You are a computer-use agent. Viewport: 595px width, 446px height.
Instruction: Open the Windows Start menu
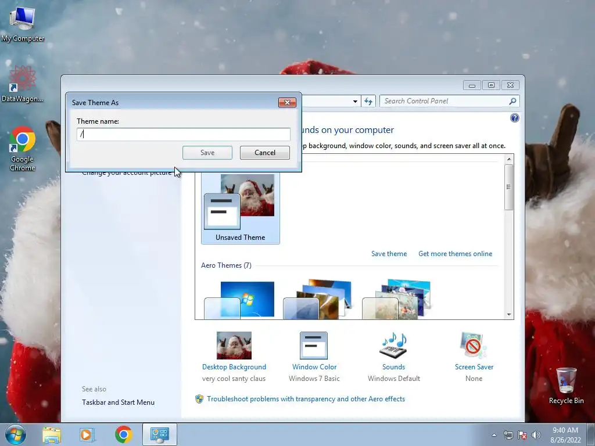(x=16, y=434)
